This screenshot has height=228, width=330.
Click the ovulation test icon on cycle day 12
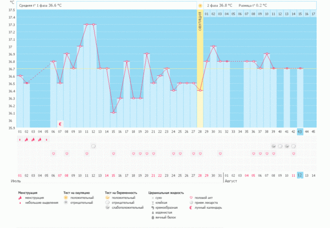coord(94,146)
